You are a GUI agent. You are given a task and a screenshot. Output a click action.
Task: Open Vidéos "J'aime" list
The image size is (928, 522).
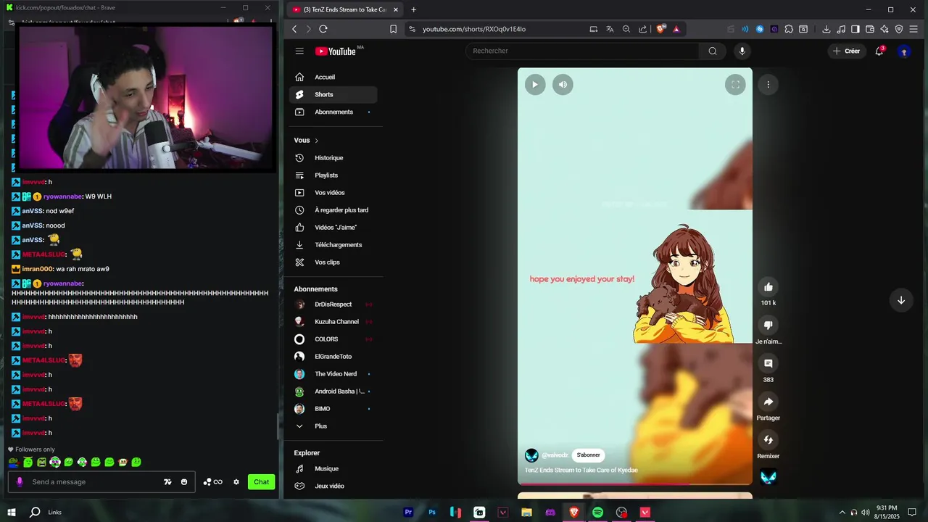pyautogui.click(x=333, y=228)
